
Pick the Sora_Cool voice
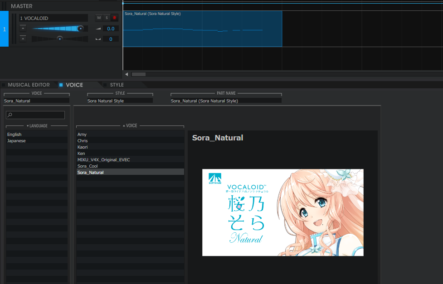[130, 166]
